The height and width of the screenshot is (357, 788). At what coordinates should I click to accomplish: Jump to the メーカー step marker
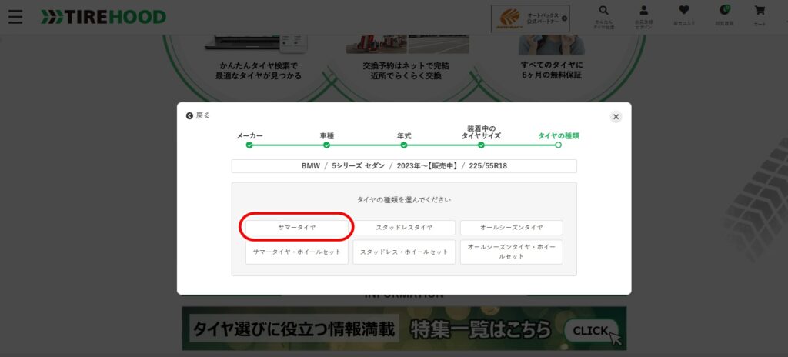(249, 144)
